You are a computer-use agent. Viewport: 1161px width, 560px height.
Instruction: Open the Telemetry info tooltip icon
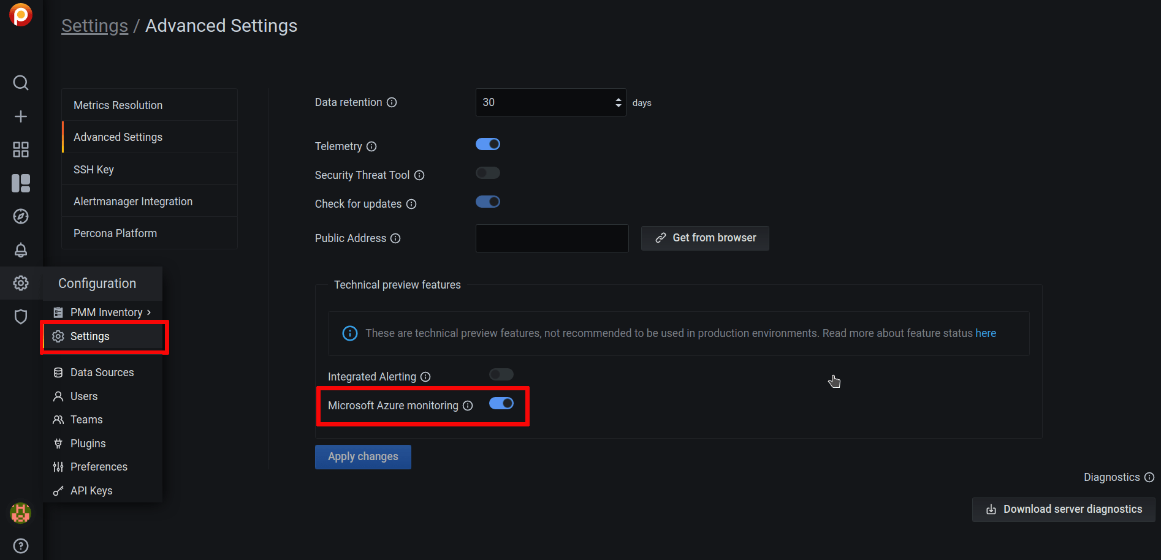pyautogui.click(x=372, y=146)
